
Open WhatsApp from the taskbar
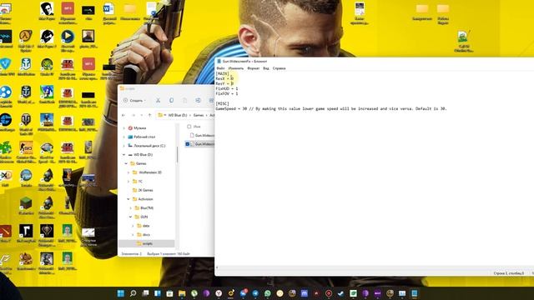[268, 293]
